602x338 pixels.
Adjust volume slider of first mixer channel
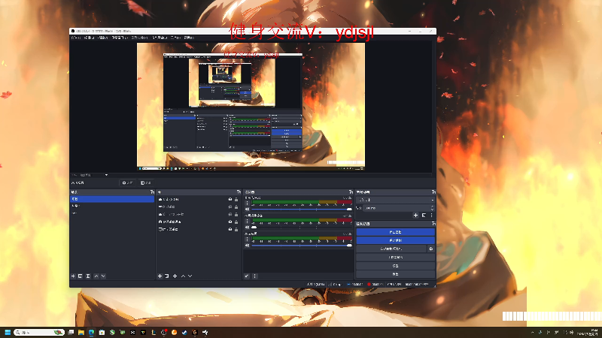point(303,210)
